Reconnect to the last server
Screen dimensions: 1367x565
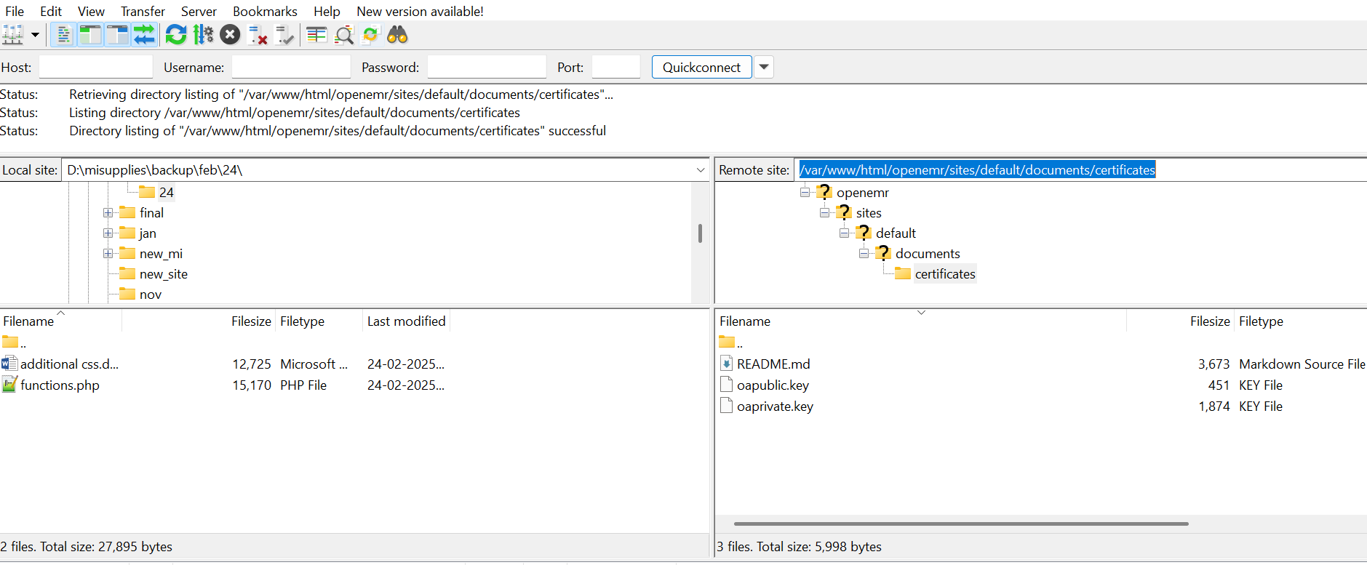[284, 35]
